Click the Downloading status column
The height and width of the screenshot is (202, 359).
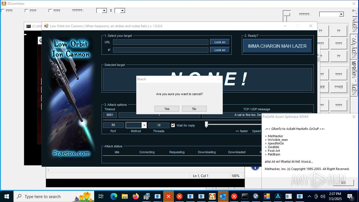tap(207, 152)
